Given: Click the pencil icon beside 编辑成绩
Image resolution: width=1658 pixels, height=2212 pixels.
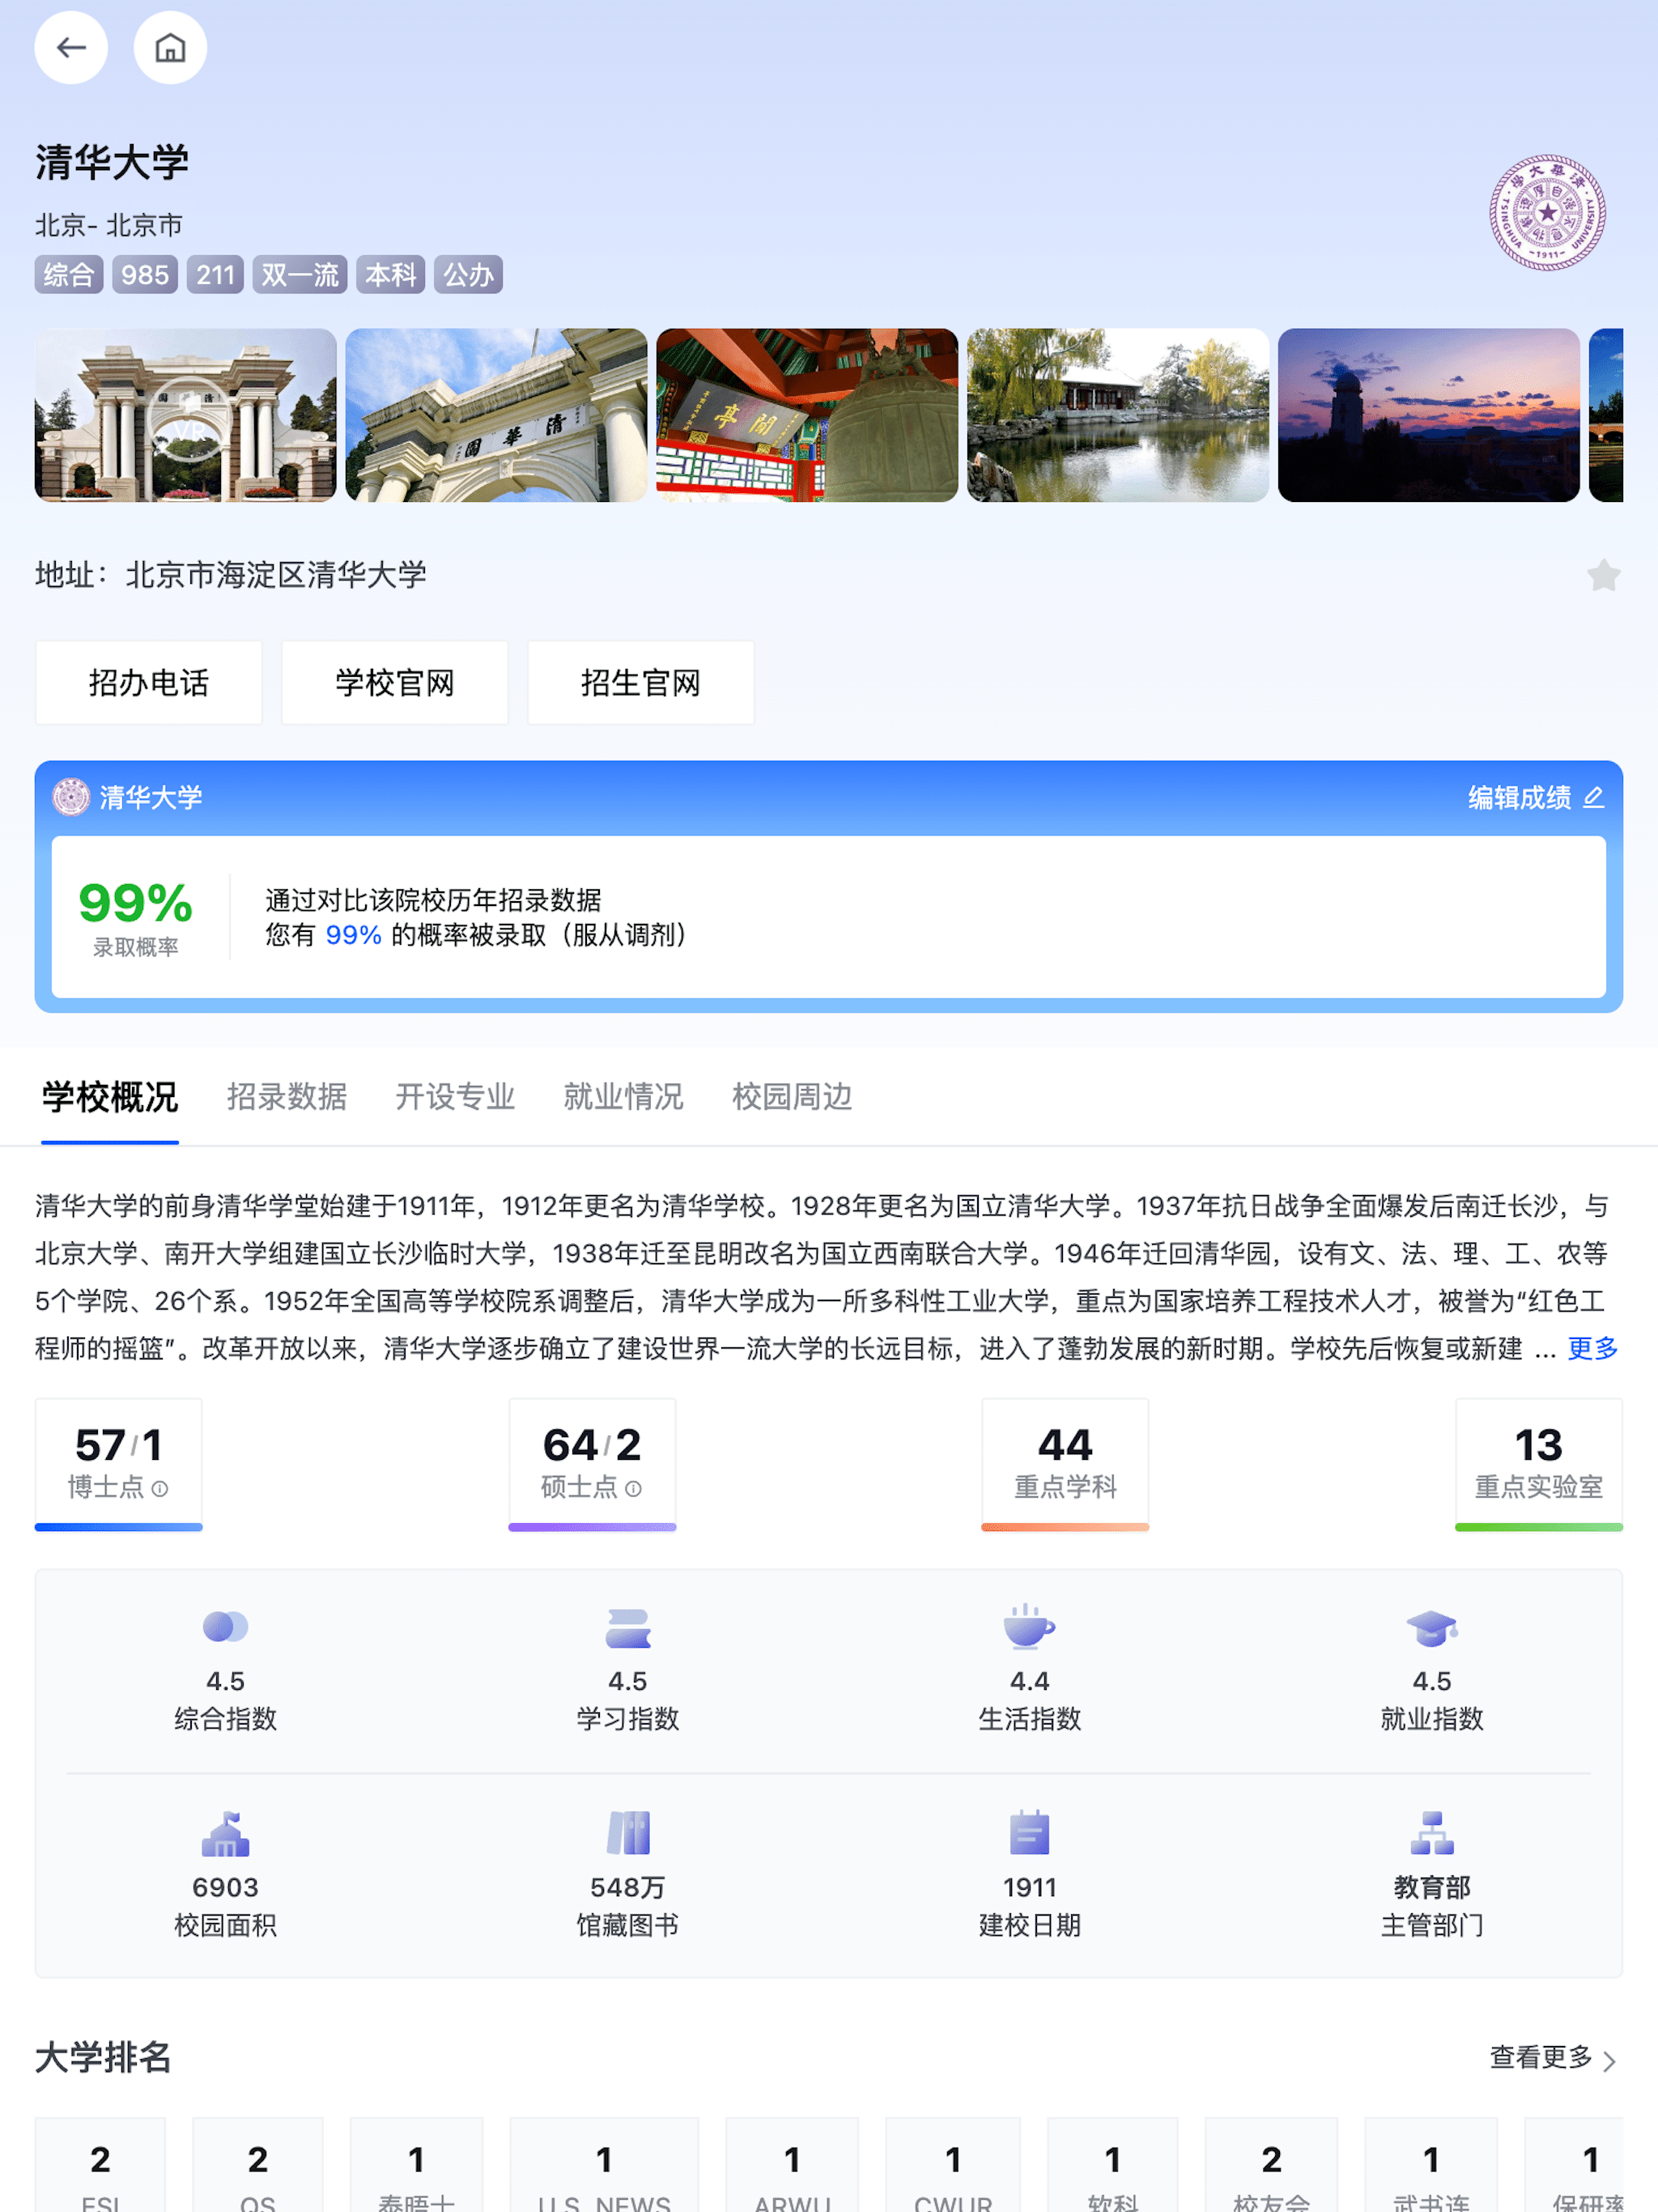Looking at the screenshot, I should point(1594,797).
